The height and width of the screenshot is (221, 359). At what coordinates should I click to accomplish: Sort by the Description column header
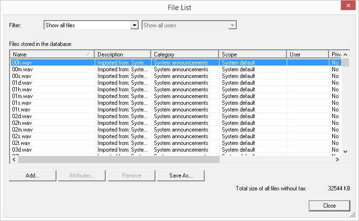tap(122, 55)
